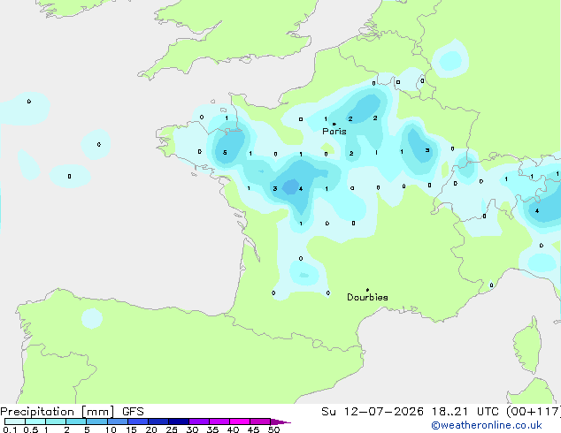The height and width of the screenshot is (433, 561).
Task: Click the 'Su 12-07-2026' date text
Action: click(373, 412)
